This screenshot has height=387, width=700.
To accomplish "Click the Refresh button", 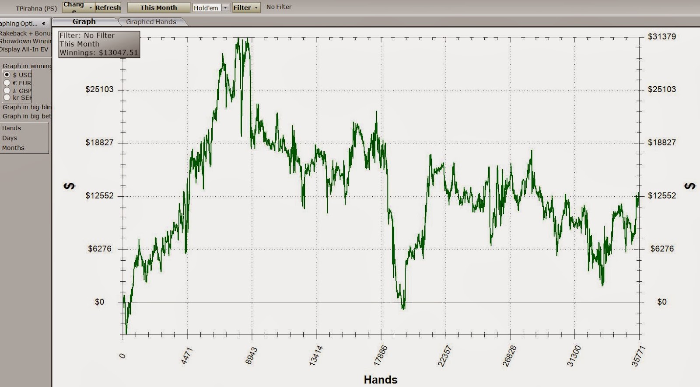I will (x=108, y=7).
